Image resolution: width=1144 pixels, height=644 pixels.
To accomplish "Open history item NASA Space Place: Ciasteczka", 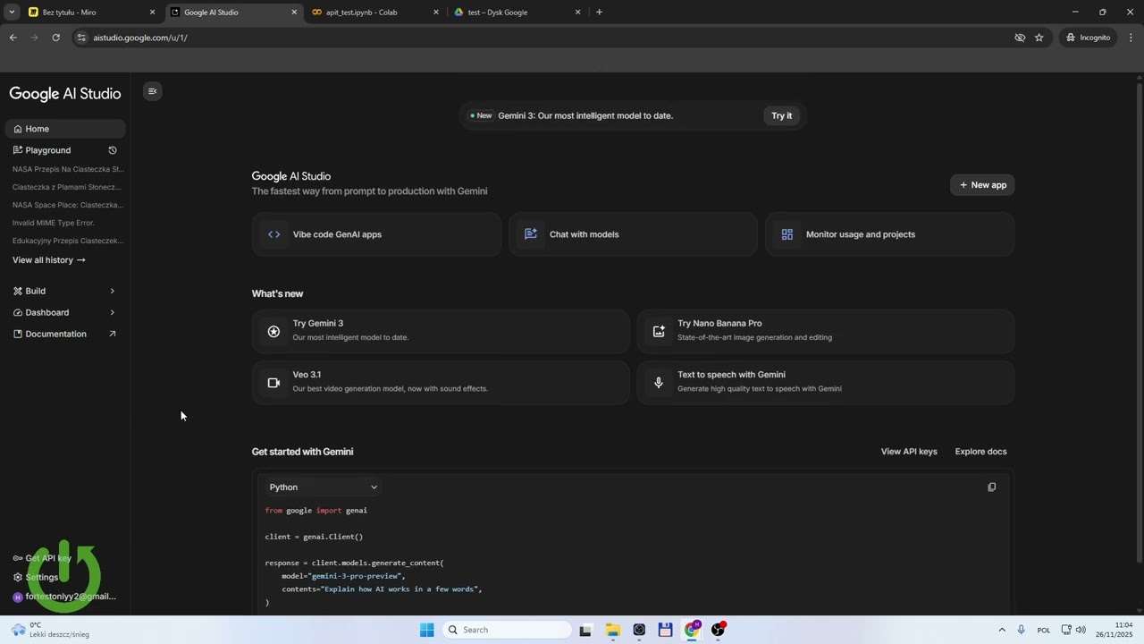I will coord(68,205).
